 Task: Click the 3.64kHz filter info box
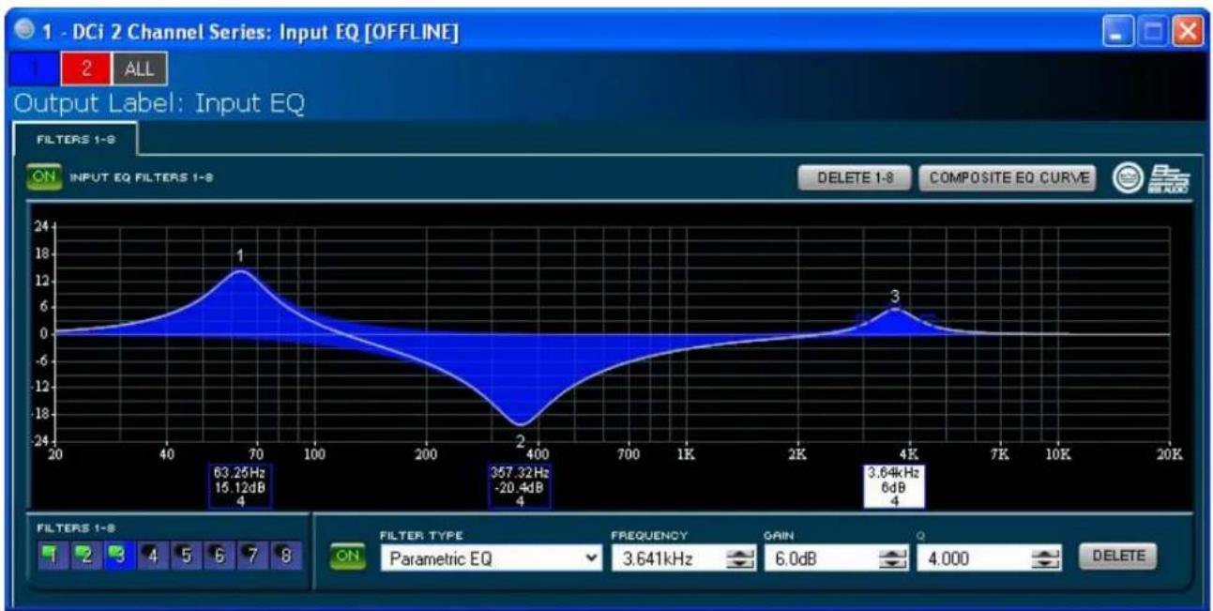pos(894,486)
